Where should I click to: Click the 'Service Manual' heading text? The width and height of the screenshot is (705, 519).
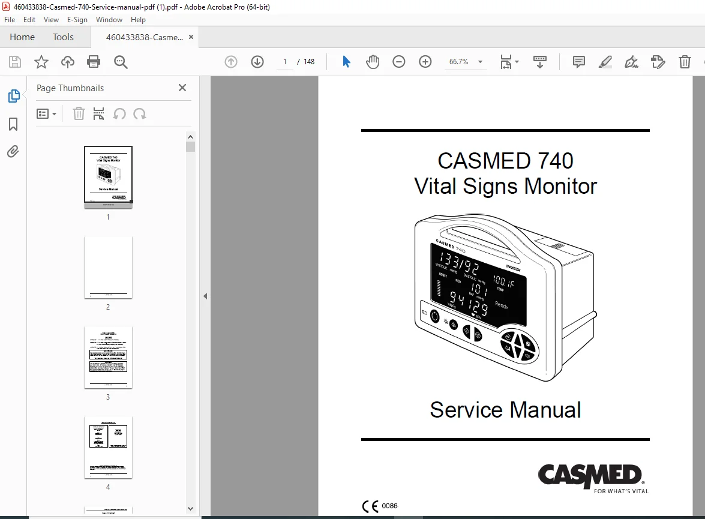coord(505,410)
